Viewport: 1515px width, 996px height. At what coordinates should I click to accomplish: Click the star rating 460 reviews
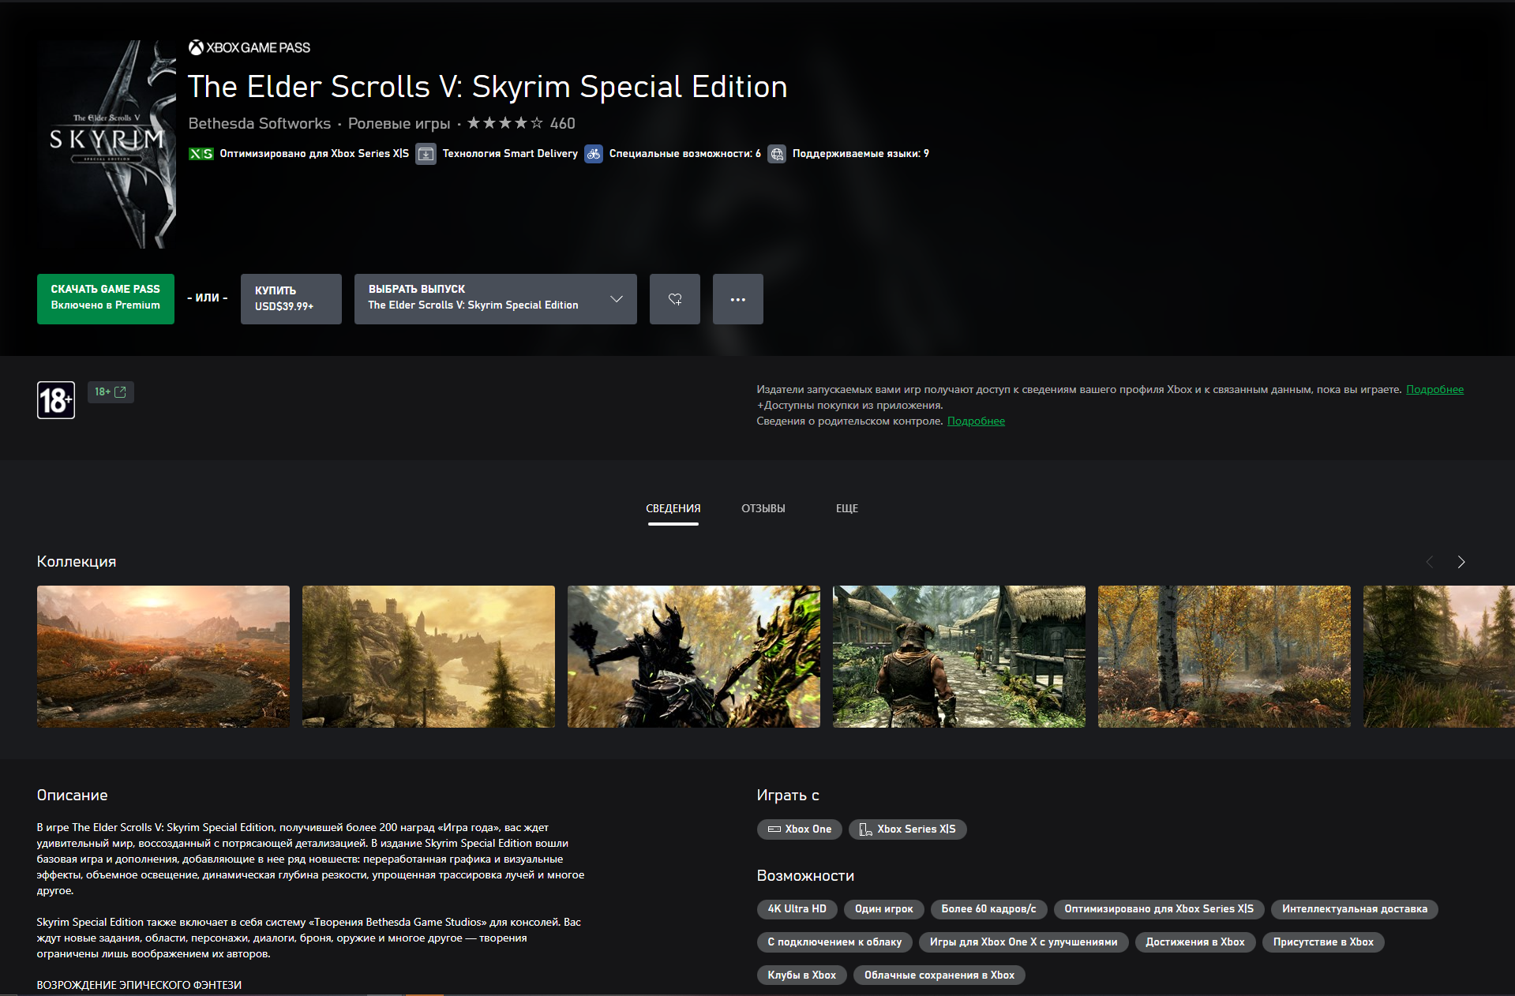521,123
